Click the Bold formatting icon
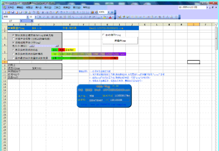Screen dimensions: 219x151 coord(40,17)
